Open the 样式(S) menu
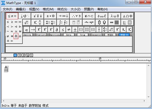Viewport: 152px width, 109px height. [62, 9]
